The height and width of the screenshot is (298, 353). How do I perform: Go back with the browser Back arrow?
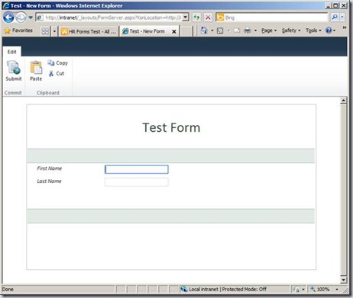point(8,18)
